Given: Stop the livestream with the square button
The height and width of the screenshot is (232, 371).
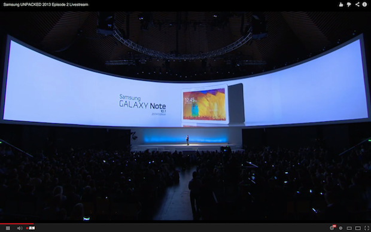Looking at the screenshot, I should (8, 228).
